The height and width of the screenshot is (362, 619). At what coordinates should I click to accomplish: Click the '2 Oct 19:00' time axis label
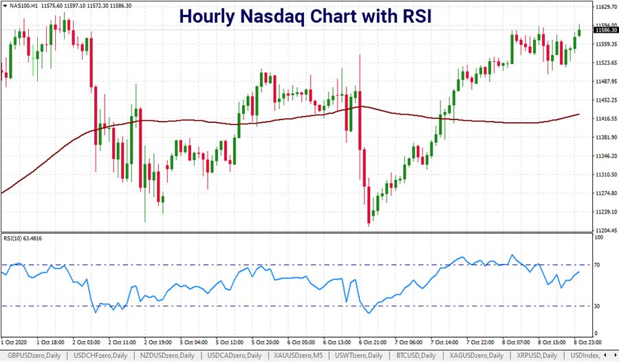[158, 342]
